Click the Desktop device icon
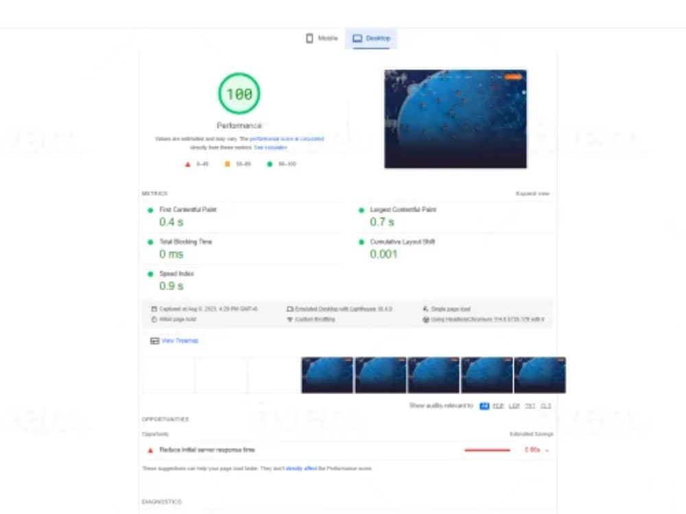Image resolution: width=686 pixels, height=514 pixels. [x=357, y=38]
